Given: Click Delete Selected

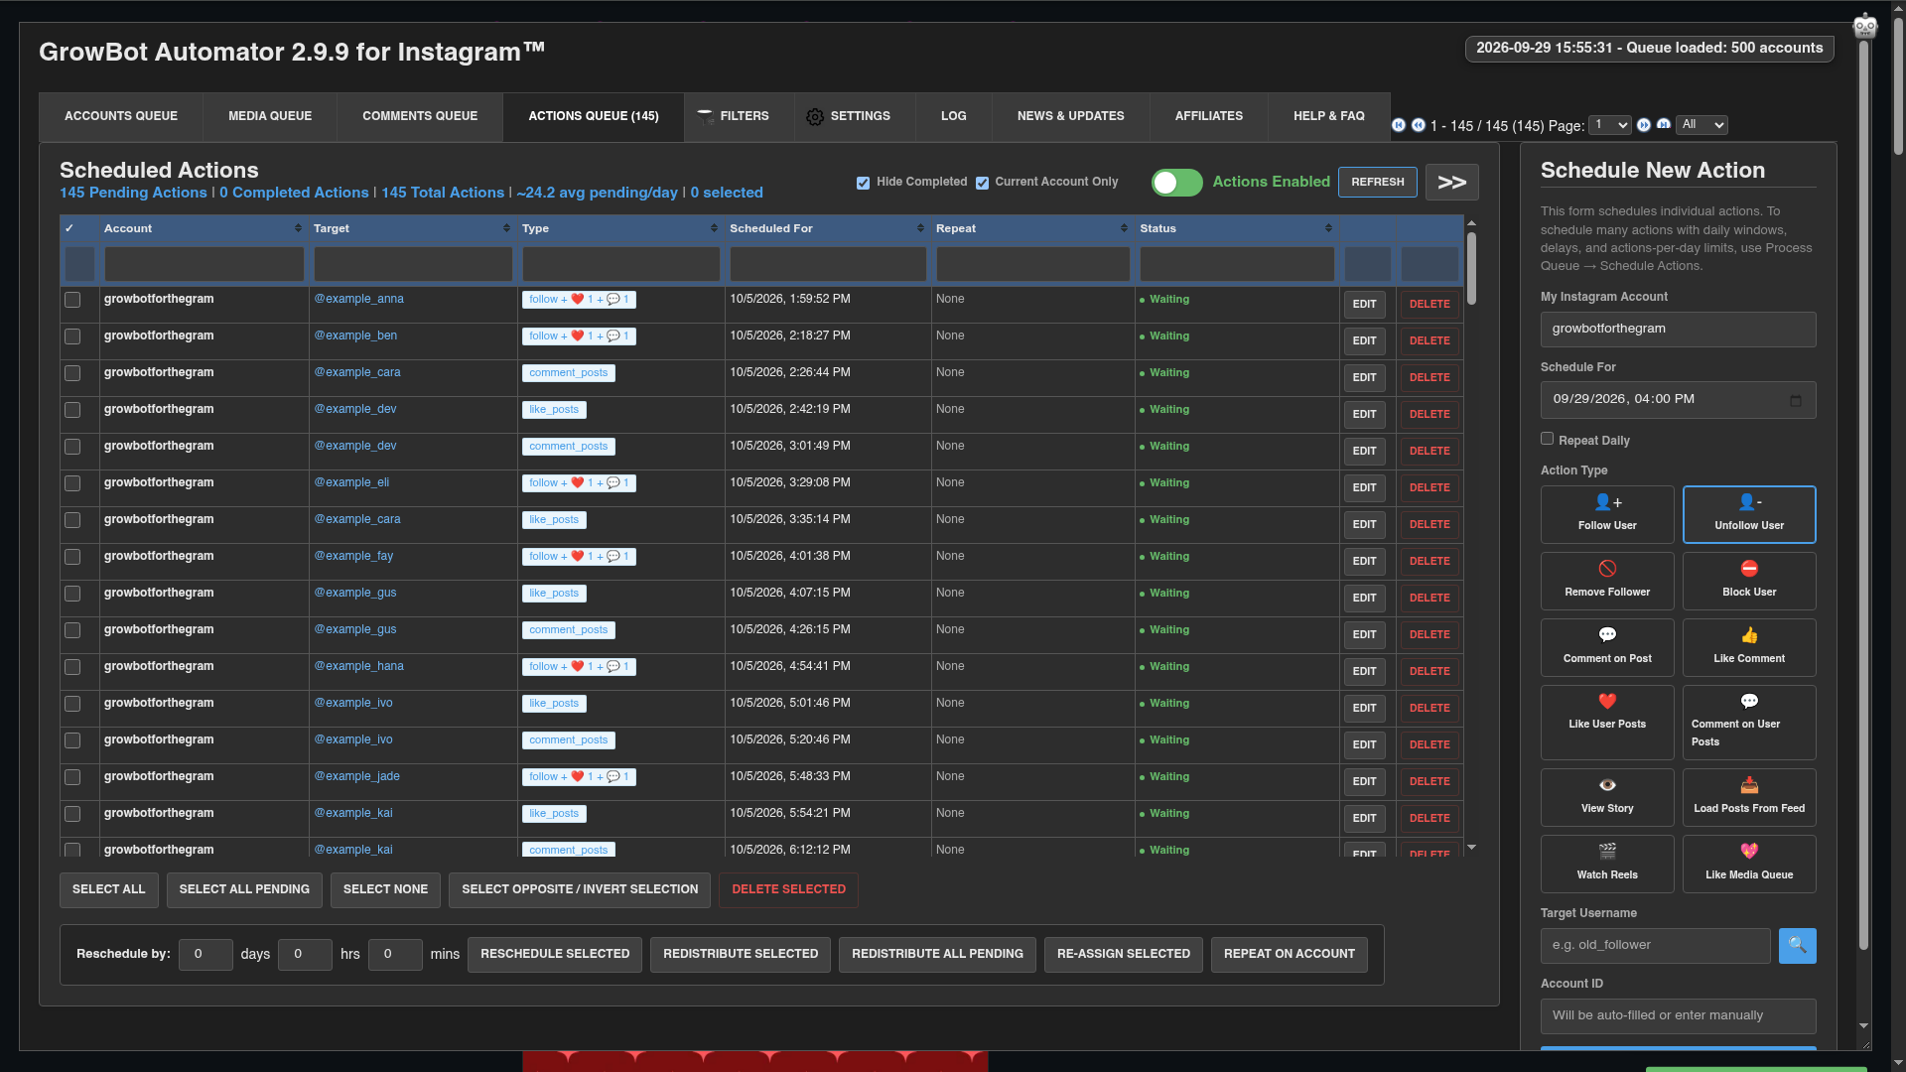Looking at the screenshot, I should (788, 889).
